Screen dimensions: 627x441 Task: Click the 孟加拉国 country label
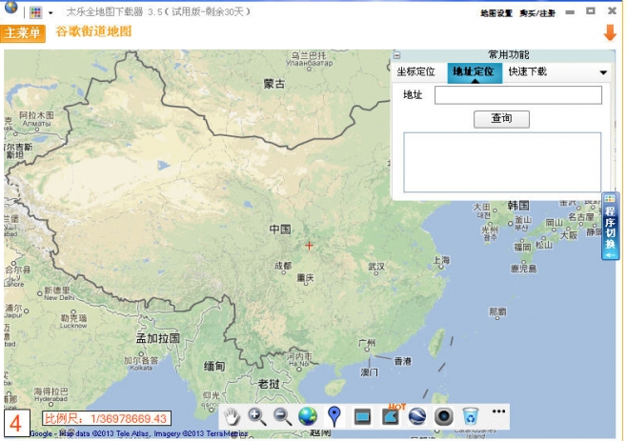point(158,339)
